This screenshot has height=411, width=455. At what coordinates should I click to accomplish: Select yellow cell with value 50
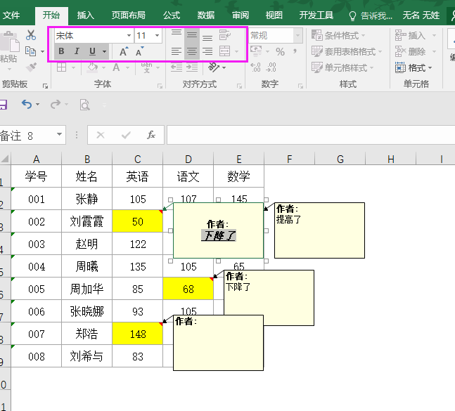tap(138, 221)
